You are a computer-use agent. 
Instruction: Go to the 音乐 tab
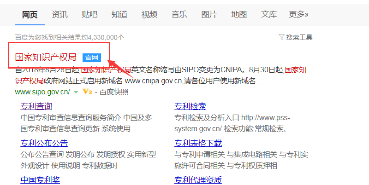tap(179, 15)
